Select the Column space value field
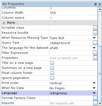This screenshot has width=102, height=106. [x=73, y=18]
